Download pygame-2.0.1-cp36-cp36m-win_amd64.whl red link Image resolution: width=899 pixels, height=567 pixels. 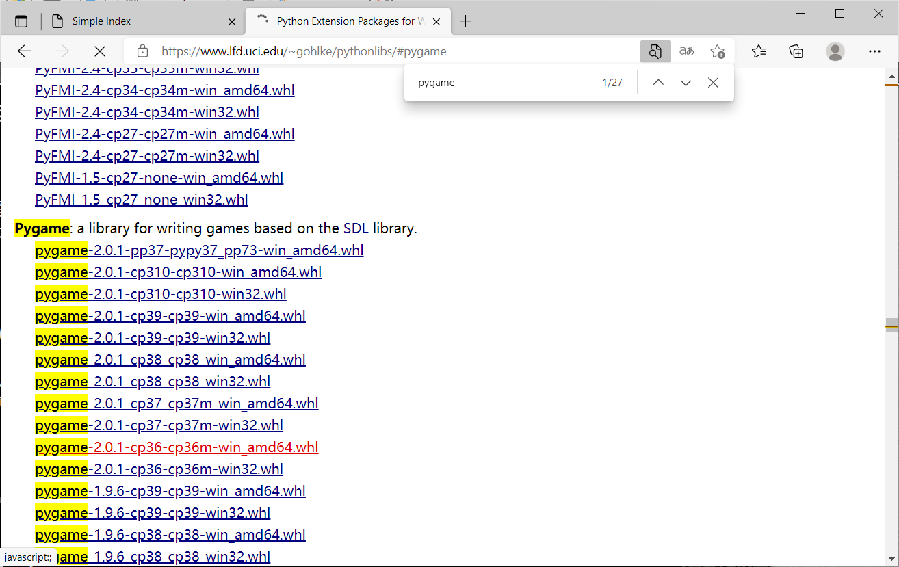[177, 447]
